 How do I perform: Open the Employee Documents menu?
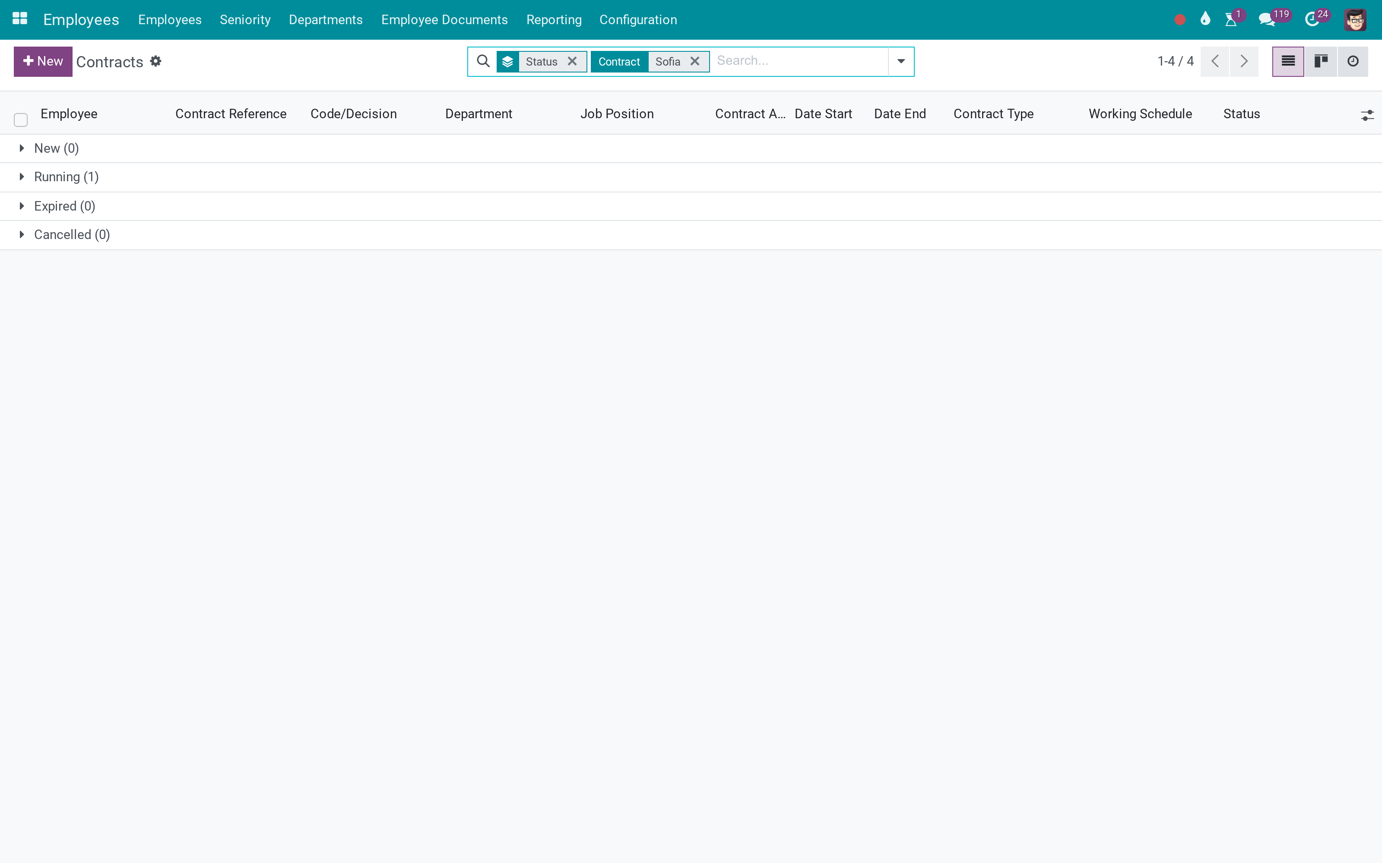click(x=444, y=20)
